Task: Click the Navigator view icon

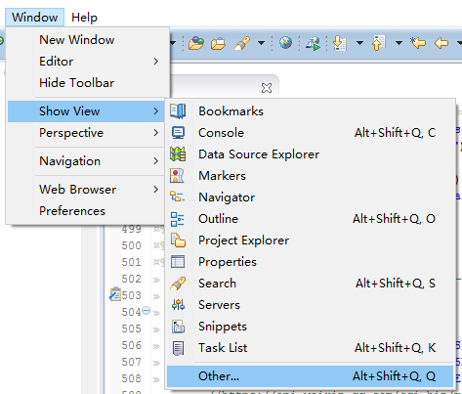Action: (x=178, y=197)
